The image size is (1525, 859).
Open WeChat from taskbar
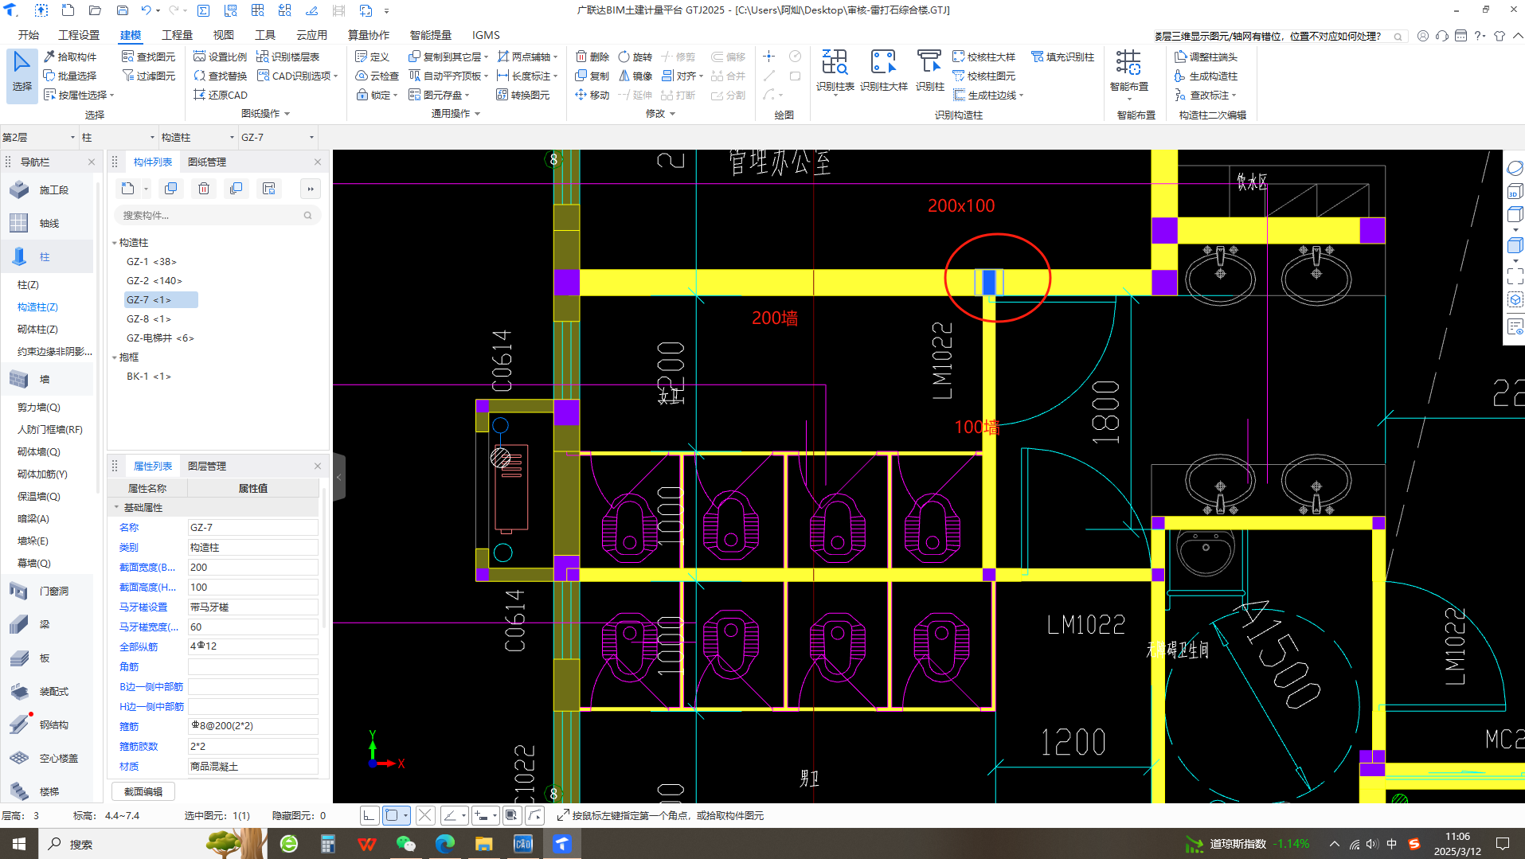pos(406,844)
